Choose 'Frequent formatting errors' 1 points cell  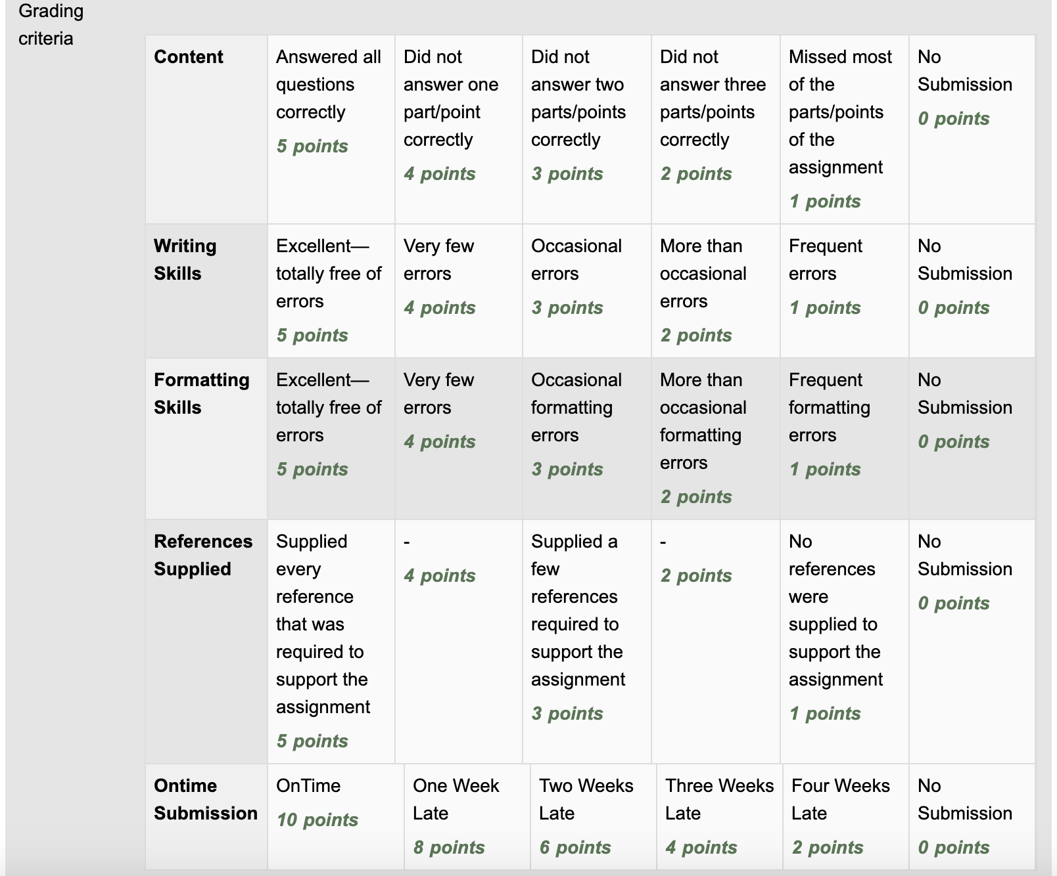click(845, 439)
